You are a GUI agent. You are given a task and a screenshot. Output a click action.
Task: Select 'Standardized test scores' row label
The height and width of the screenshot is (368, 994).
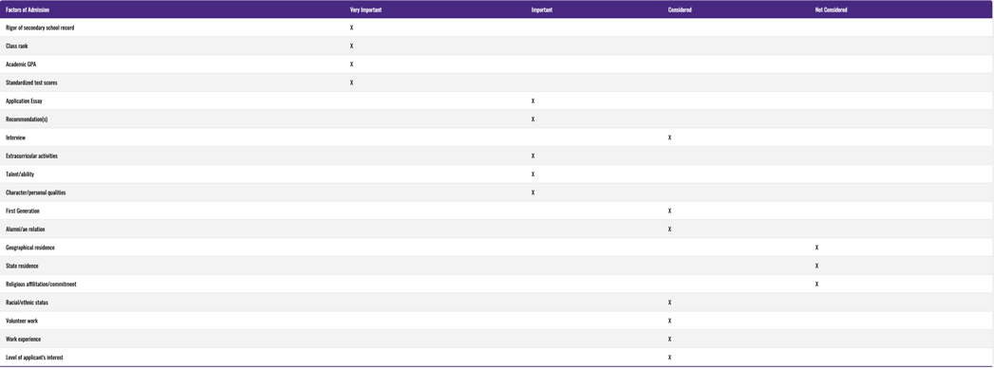tap(31, 83)
